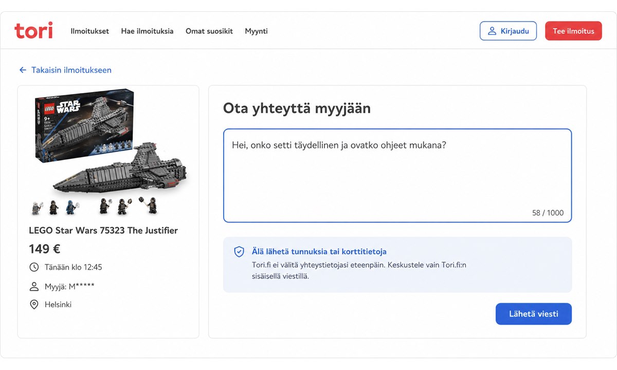The height and width of the screenshot is (370, 617).
Task: Click the Ota yhteyttä myyjään heading
Action: (297, 108)
